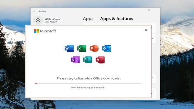Click the Settings window title text

(x=42, y=11)
